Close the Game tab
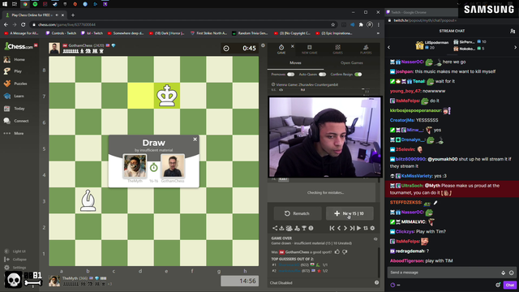 (293, 46)
